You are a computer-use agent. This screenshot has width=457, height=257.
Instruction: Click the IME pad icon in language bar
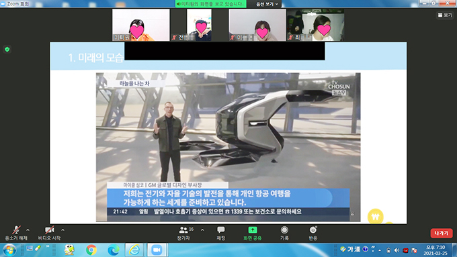click(343, 249)
